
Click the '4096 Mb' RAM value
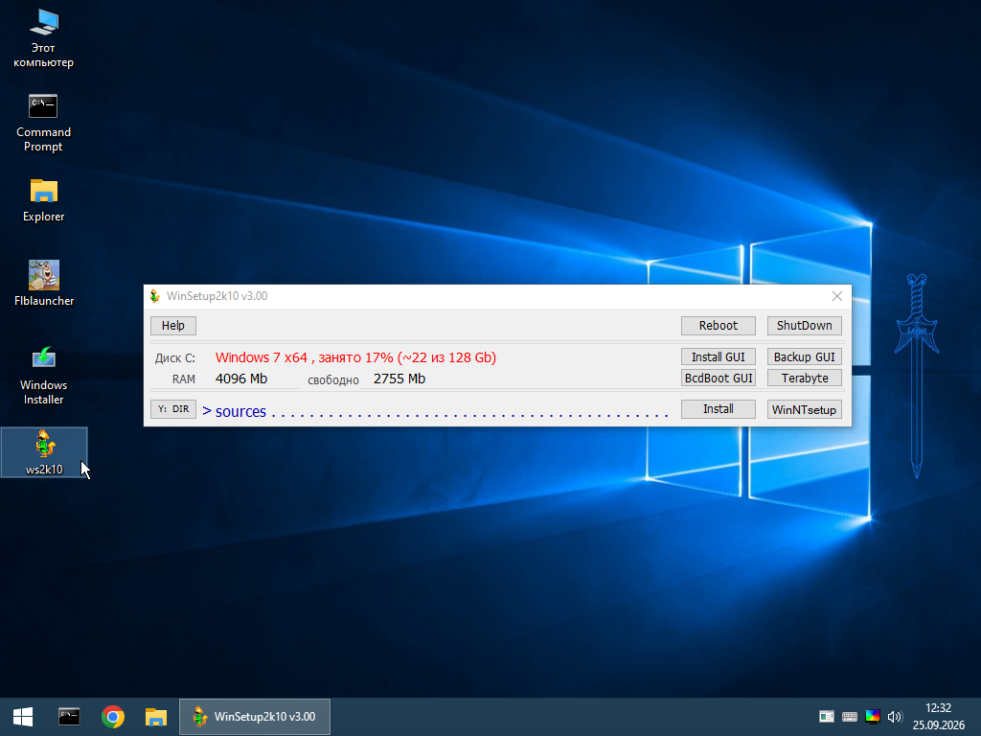(x=241, y=379)
